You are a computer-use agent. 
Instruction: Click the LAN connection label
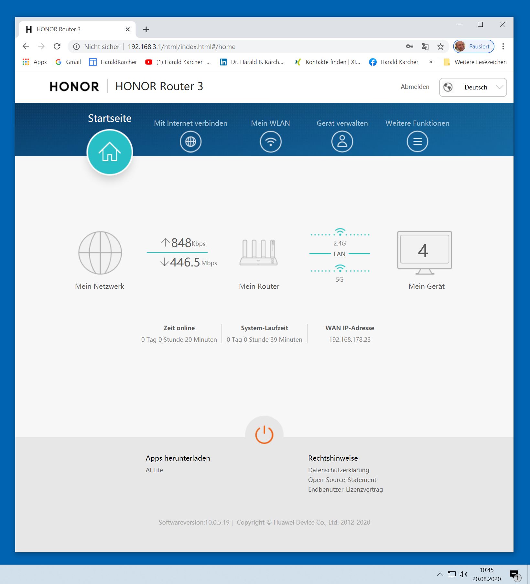click(x=340, y=254)
